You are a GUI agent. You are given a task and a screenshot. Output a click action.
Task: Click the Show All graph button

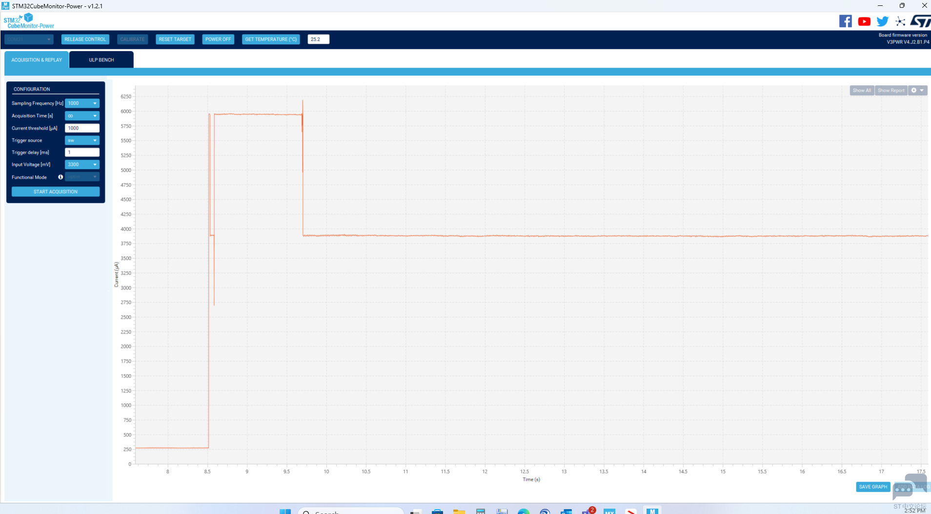point(862,90)
